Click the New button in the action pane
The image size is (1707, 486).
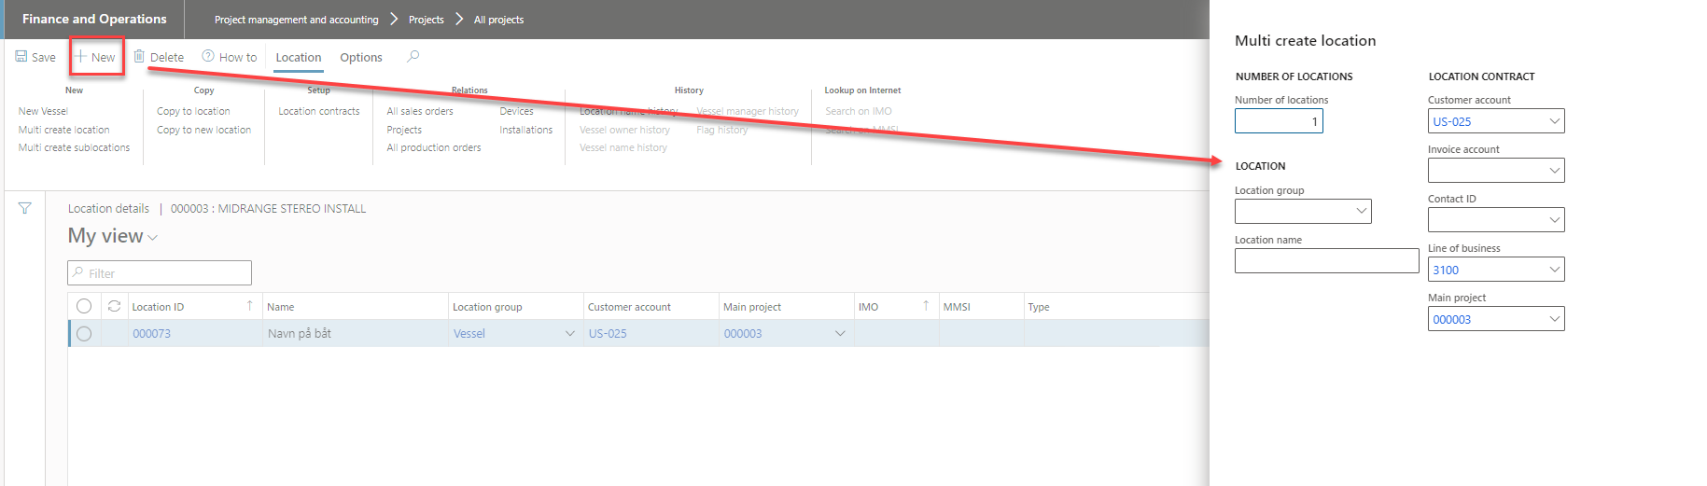point(95,57)
